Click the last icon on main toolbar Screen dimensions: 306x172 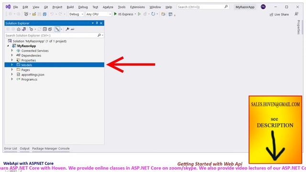170,14
